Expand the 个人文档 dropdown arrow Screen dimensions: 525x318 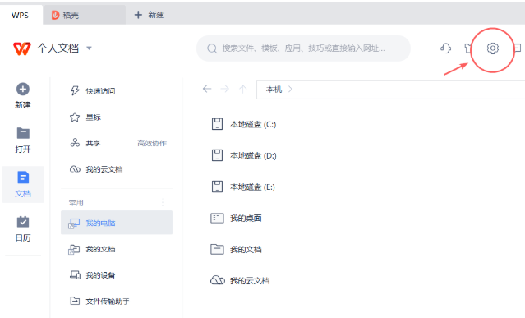89,48
